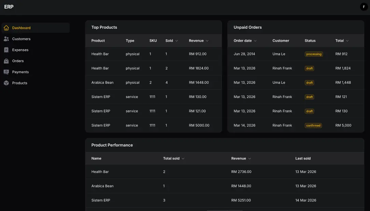Sort Top Products by Sold chevron

coord(176,41)
